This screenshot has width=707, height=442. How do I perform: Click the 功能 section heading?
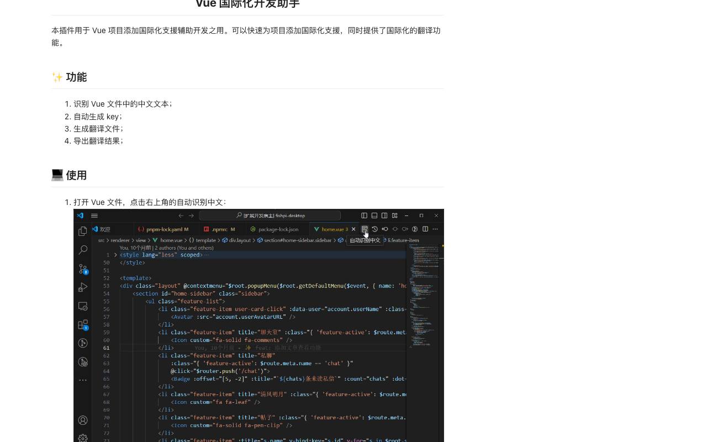pos(76,77)
